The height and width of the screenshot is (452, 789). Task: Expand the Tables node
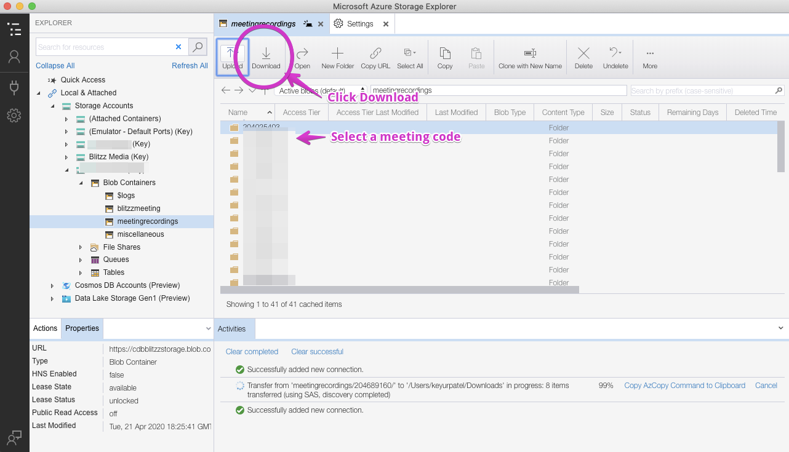click(x=81, y=272)
